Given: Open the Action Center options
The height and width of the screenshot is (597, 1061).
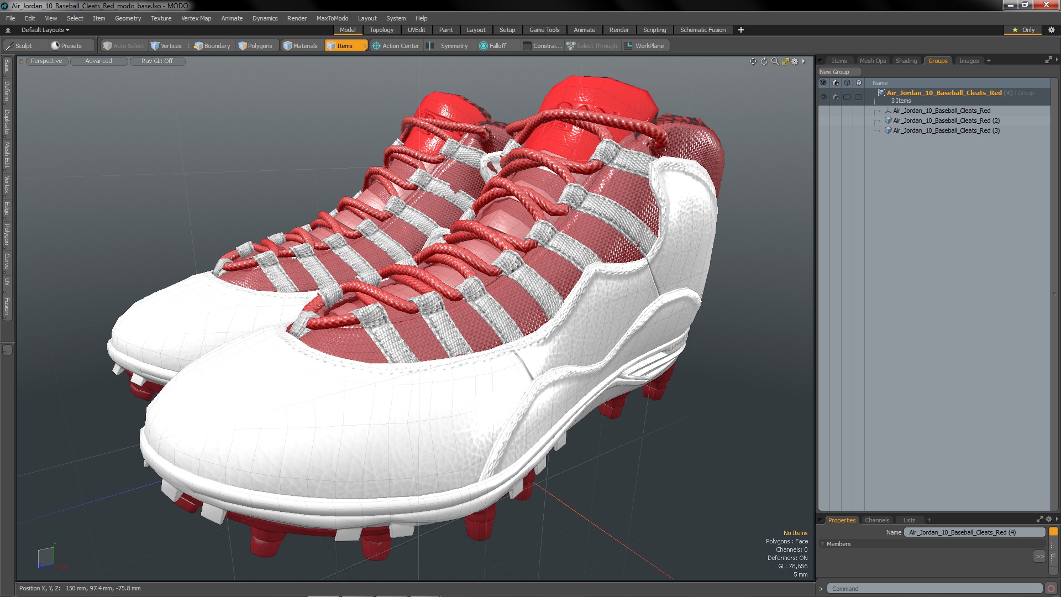Looking at the screenshot, I should (x=396, y=46).
